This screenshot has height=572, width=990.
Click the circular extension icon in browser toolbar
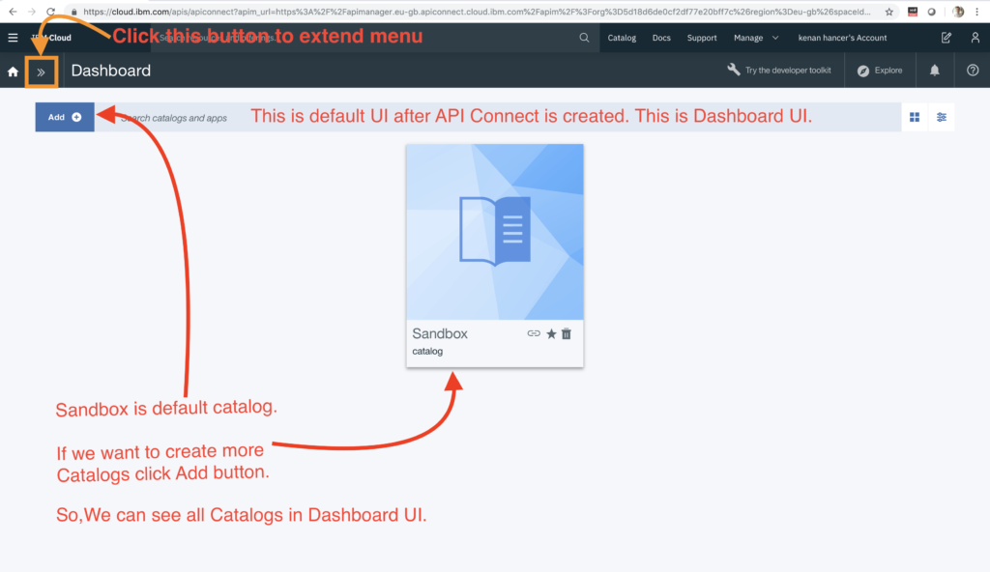coord(931,12)
